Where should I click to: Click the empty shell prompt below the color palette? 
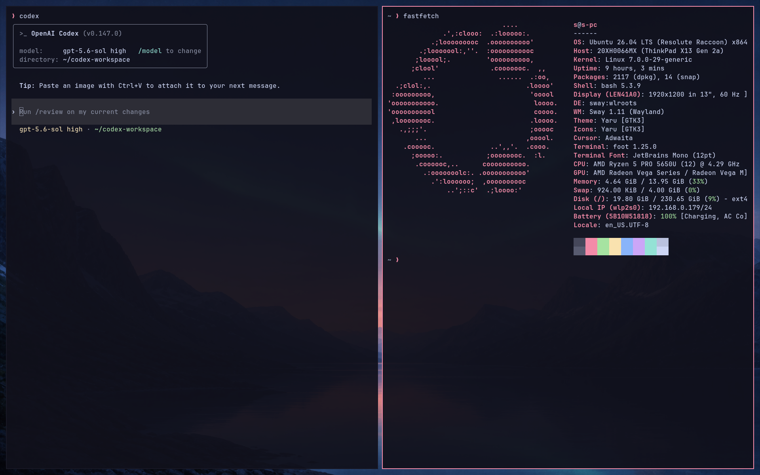tap(393, 260)
